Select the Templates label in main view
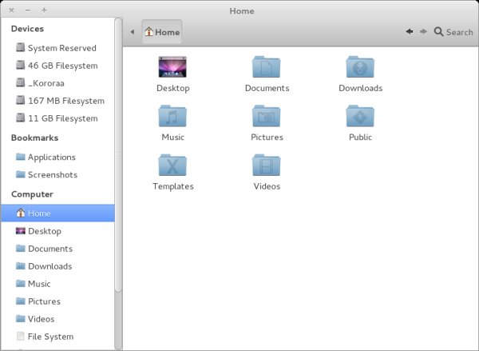479x351 pixels. pos(173,186)
